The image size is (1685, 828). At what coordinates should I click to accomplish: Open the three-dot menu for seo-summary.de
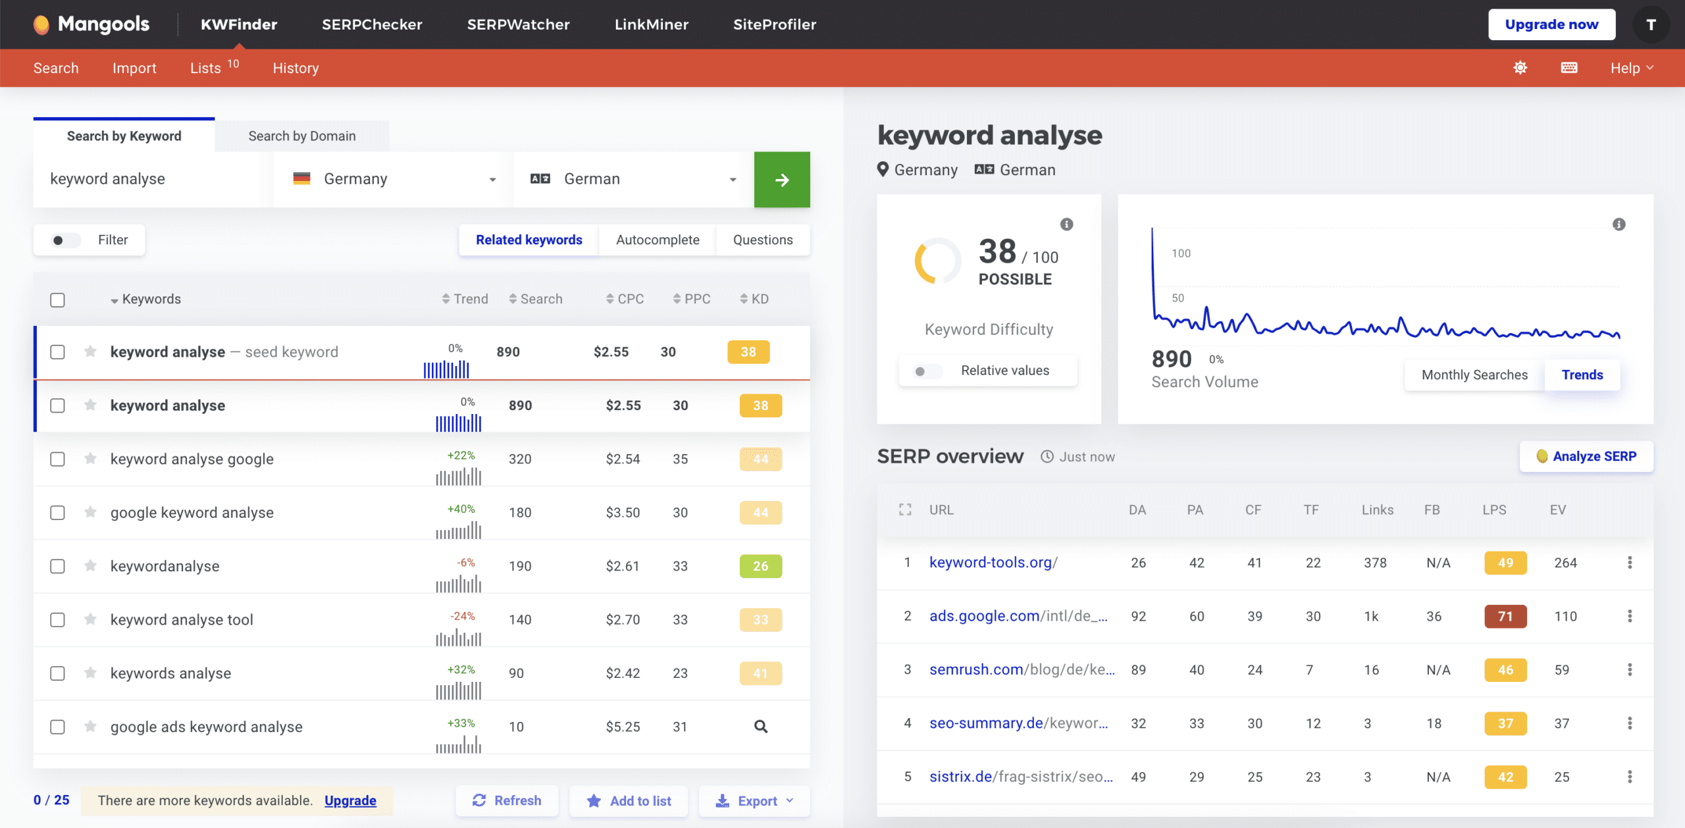[x=1630, y=723]
